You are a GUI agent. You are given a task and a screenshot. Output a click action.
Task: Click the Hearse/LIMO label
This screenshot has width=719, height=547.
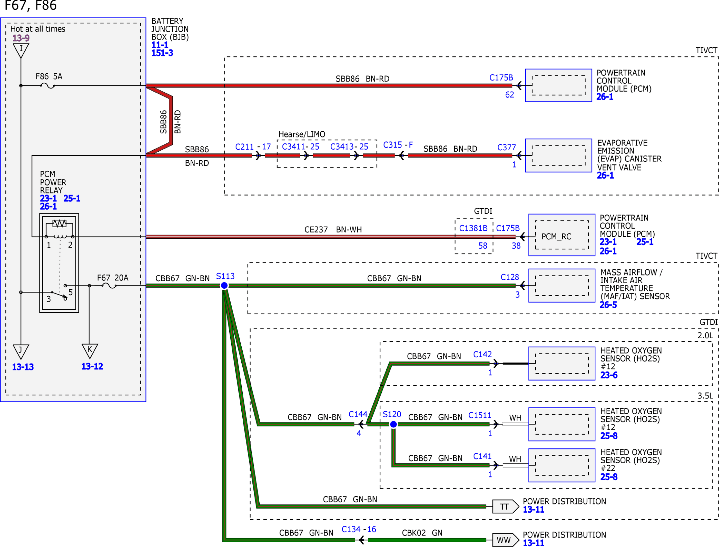point(302,134)
